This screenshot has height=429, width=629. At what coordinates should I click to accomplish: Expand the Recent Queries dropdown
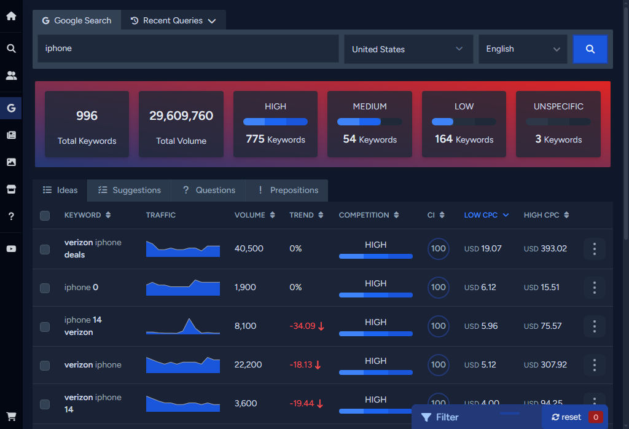click(173, 20)
